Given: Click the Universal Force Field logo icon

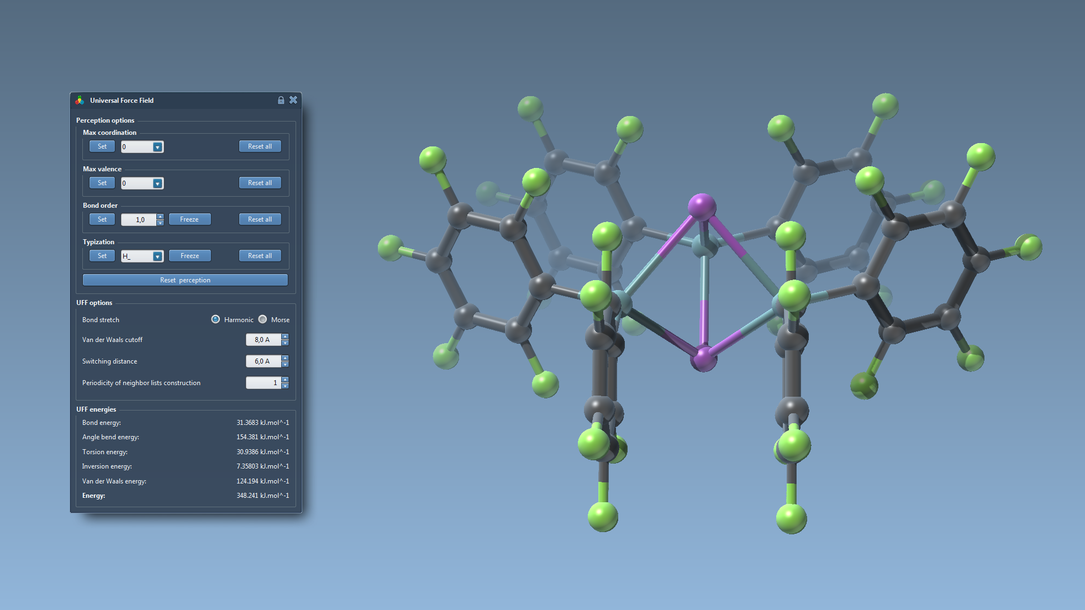Looking at the screenshot, I should pyautogui.click(x=80, y=100).
